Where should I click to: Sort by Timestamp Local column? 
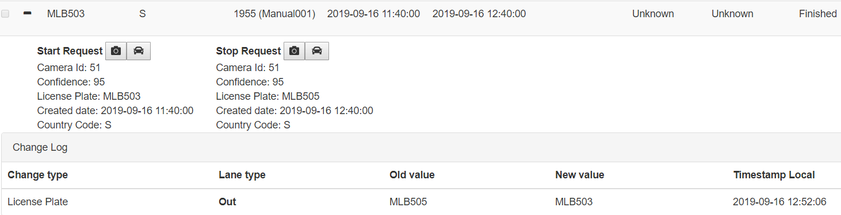point(774,175)
